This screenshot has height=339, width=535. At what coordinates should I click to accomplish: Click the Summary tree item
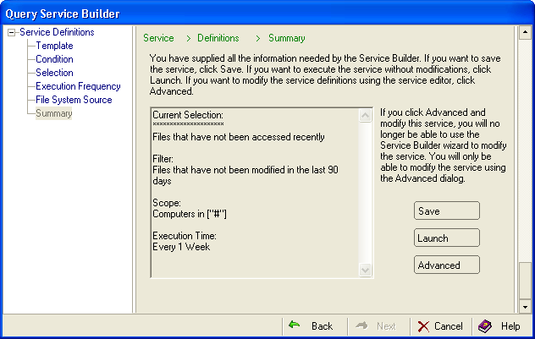(x=53, y=113)
